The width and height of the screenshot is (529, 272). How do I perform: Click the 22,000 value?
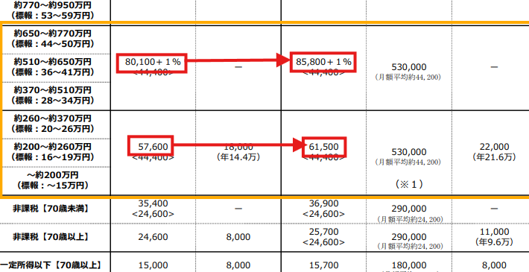tap(494, 147)
